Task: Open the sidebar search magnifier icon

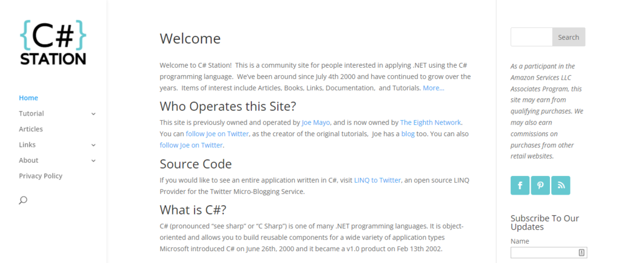Action: click(x=23, y=200)
